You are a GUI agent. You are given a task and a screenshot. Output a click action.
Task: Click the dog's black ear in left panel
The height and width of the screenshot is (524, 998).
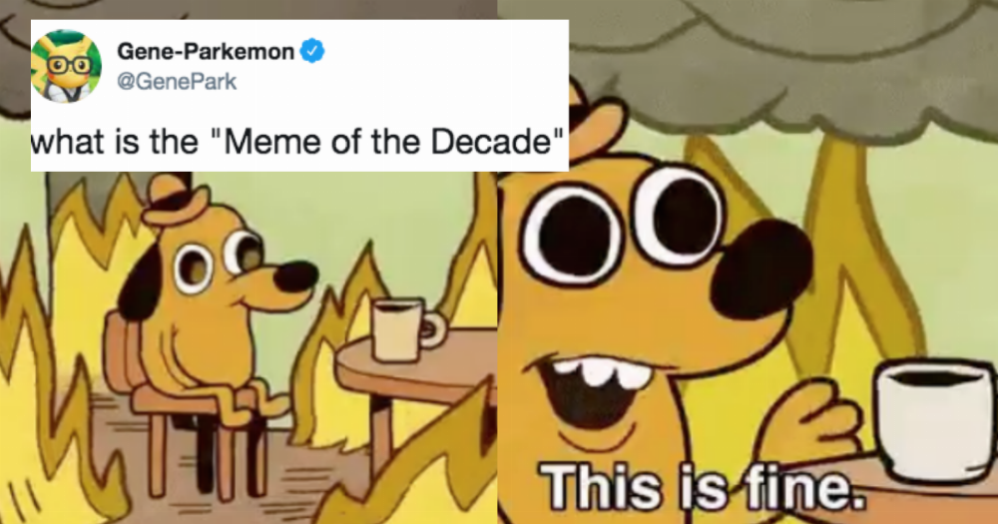140,282
